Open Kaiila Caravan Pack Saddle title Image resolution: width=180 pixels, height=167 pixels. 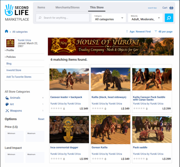click(149, 98)
